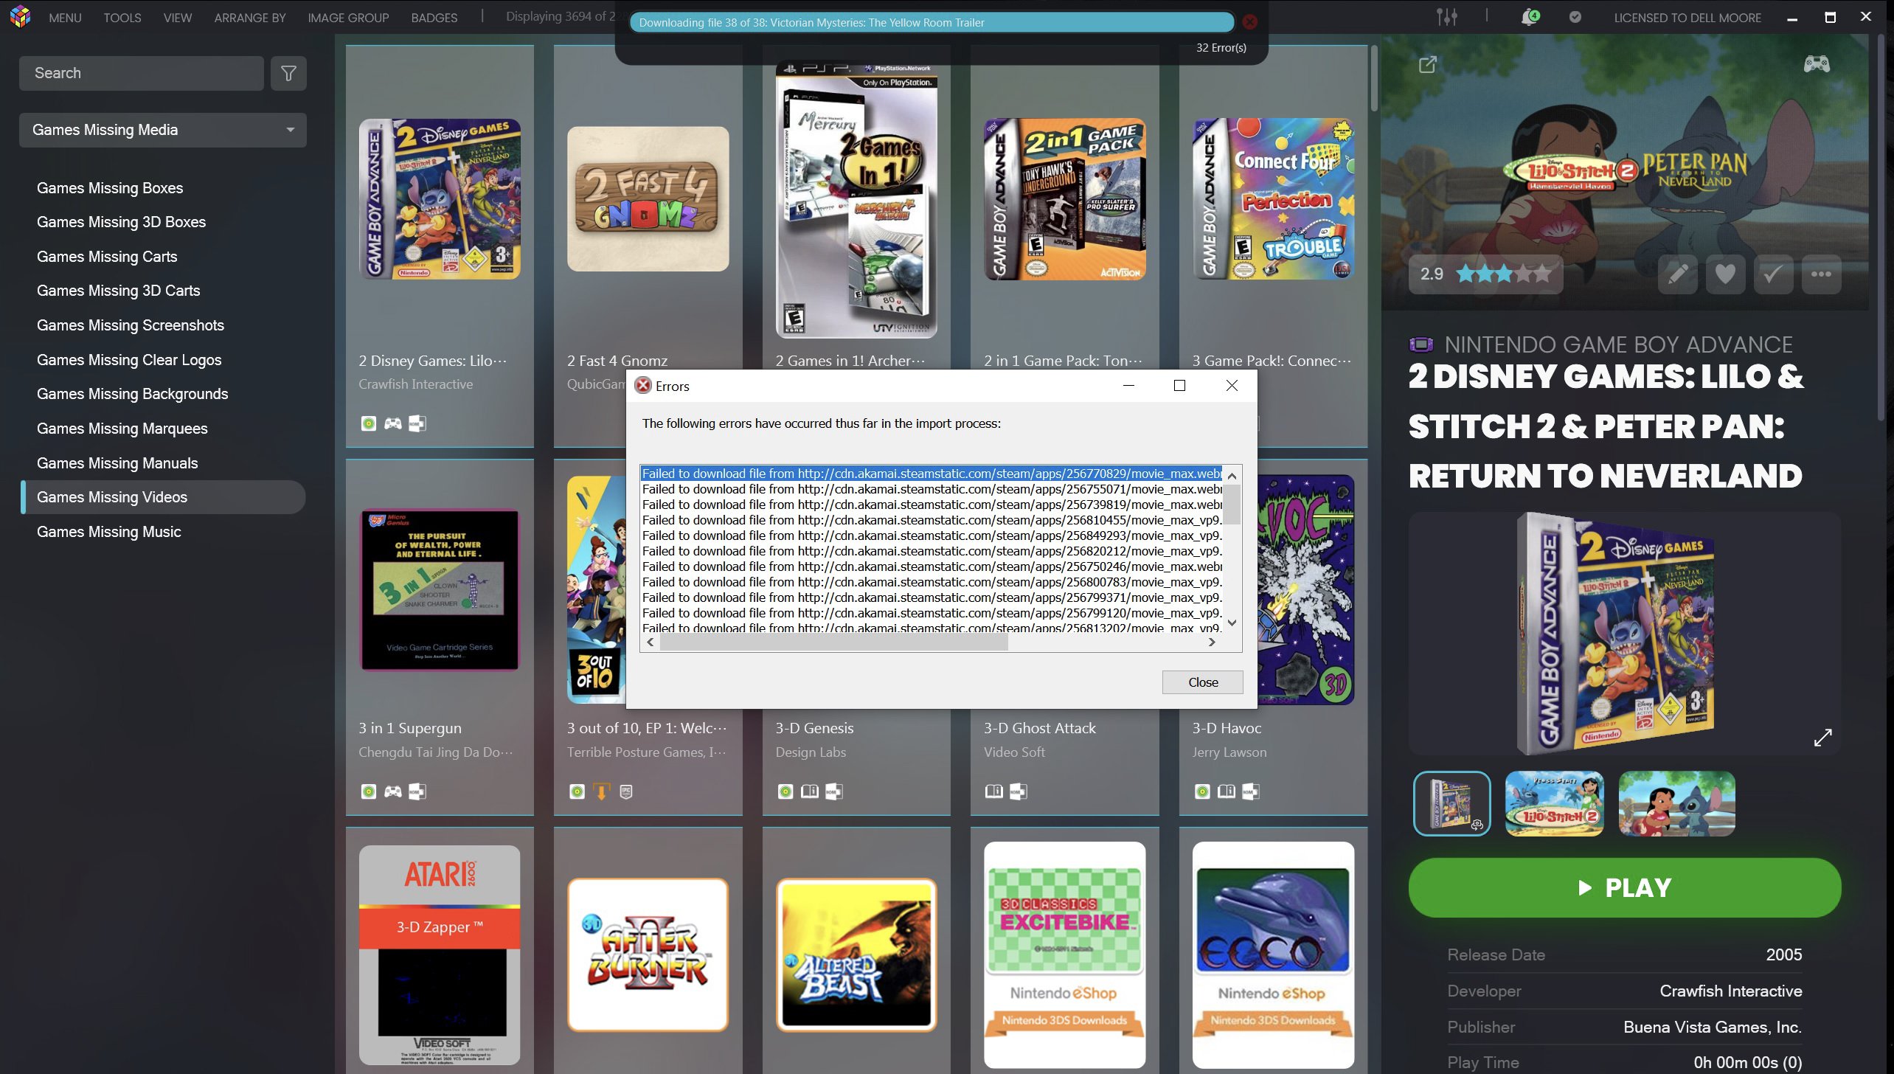The height and width of the screenshot is (1074, 1894).
Task: Select Games Missing Videos
Action: tap(163, 497)
